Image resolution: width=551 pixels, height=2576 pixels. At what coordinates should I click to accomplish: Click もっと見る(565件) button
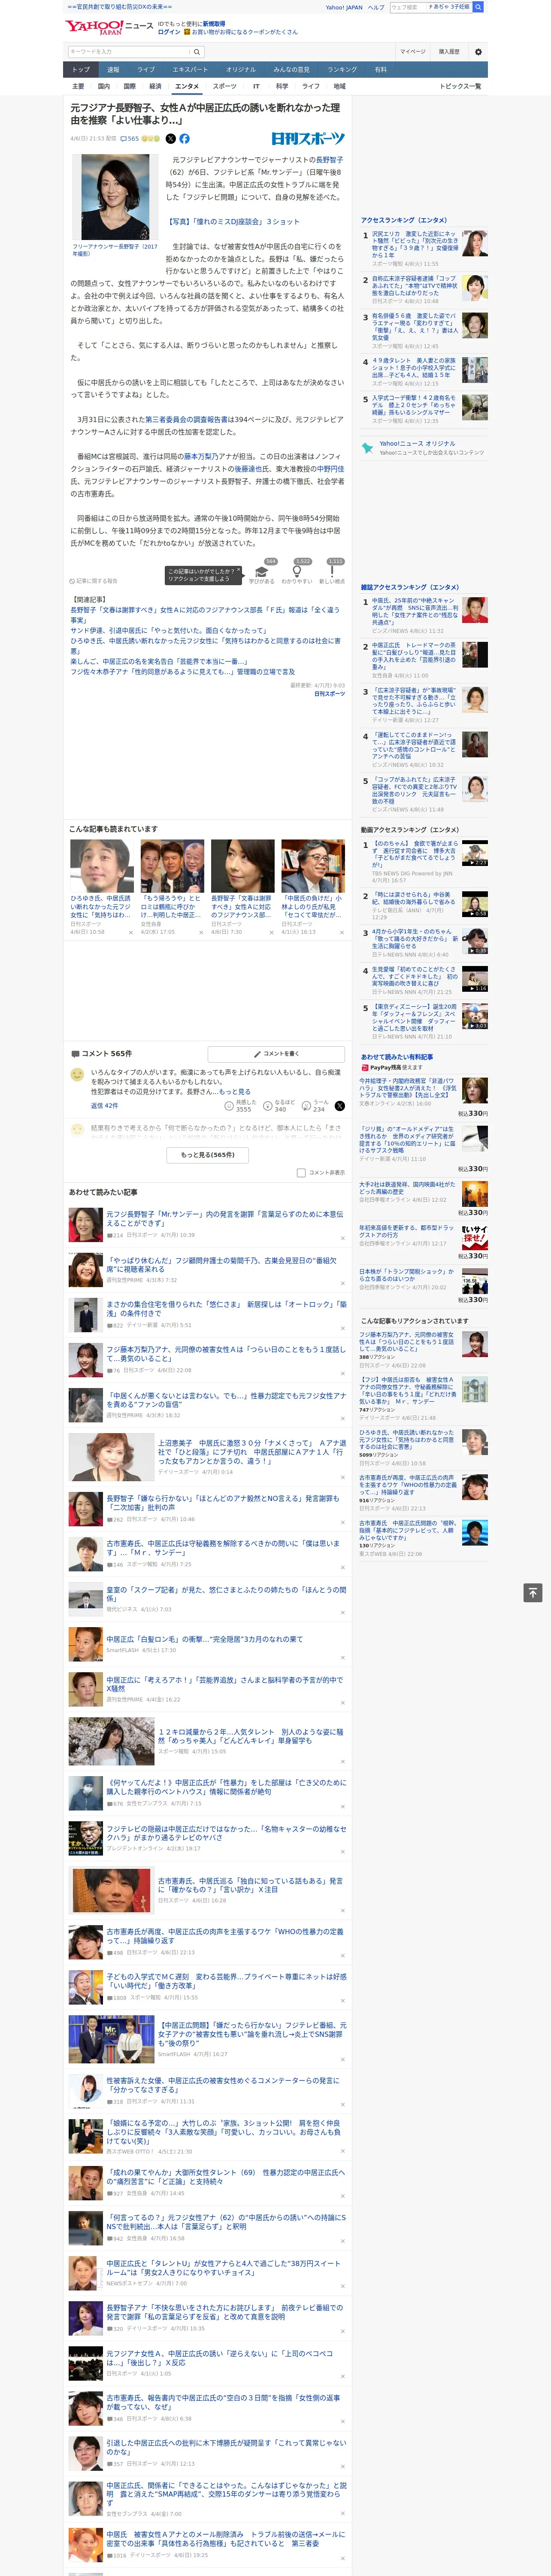[208, 1155]
